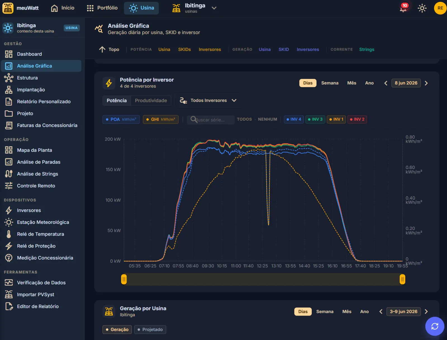
Task: Go to previous period in Geração por Usina
Action: pos(381,312)
